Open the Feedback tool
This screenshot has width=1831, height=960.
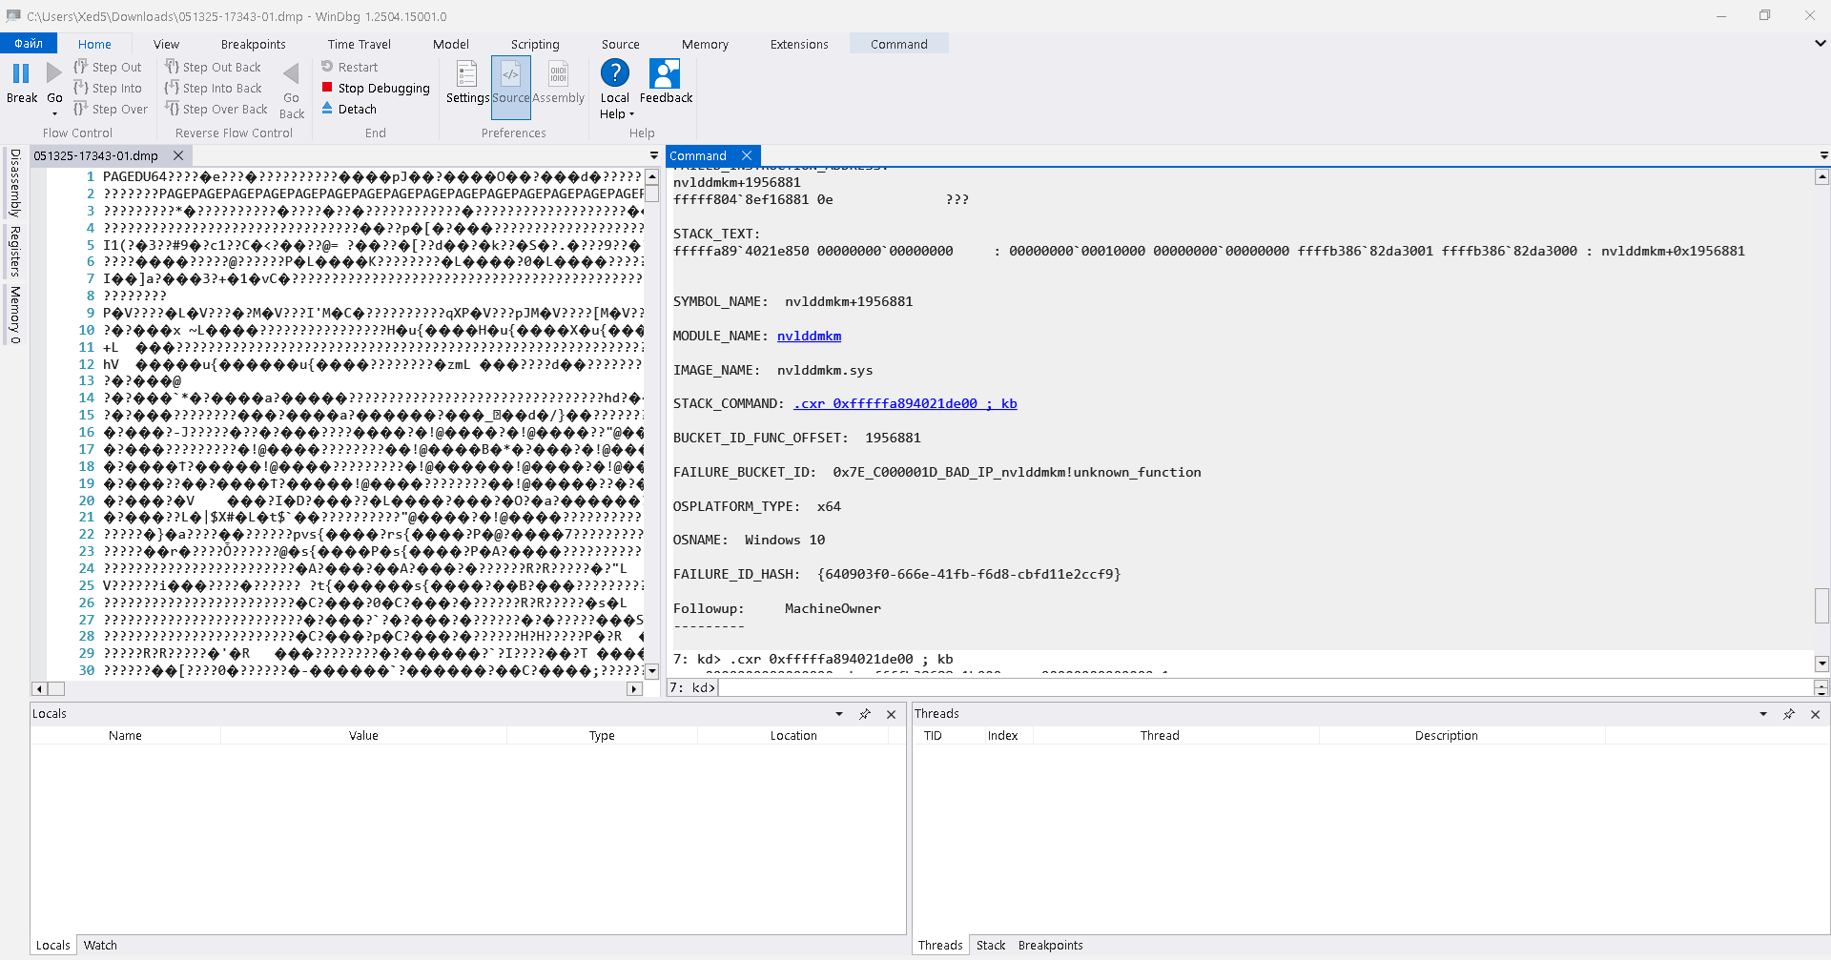click(x=666, y=82)
